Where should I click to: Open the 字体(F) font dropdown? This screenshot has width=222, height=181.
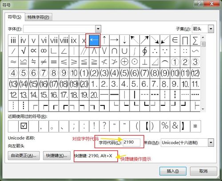click(98, 29)
